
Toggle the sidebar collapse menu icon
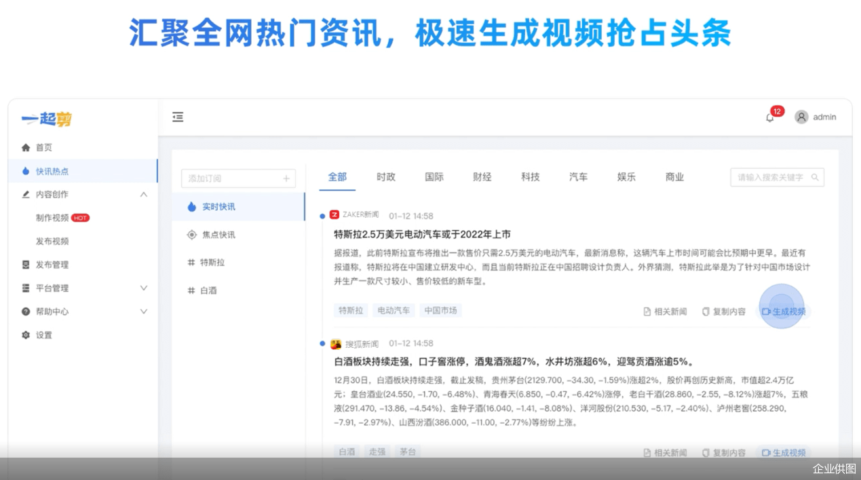[x=178, y=117]
